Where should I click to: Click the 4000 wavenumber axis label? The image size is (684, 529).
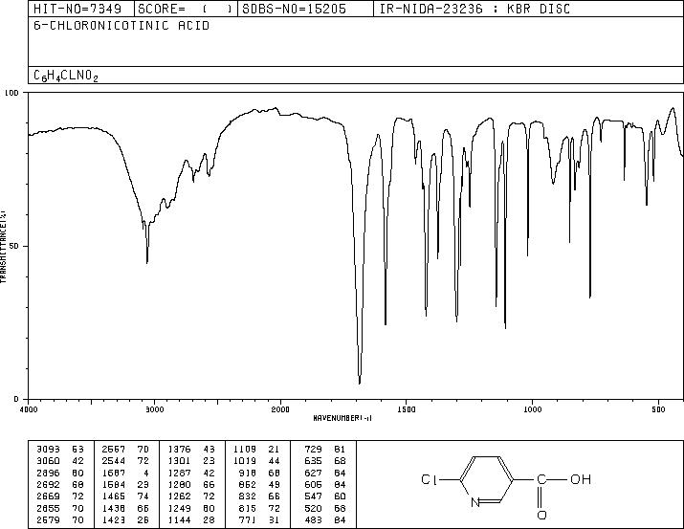pyautogui.click(x=29, y=409)
